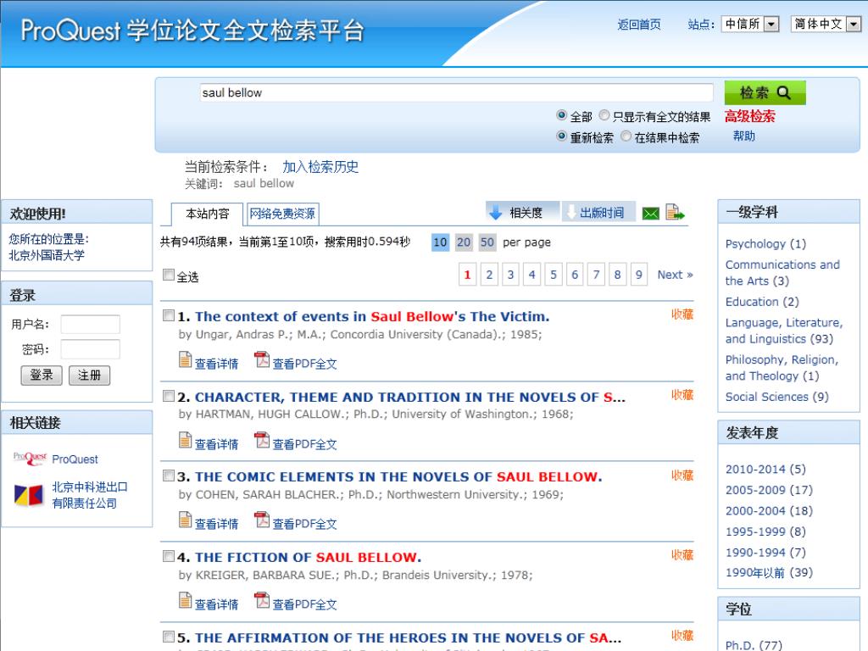Click 收藏 for result 1
868x651 pixels.
point(682,314)
